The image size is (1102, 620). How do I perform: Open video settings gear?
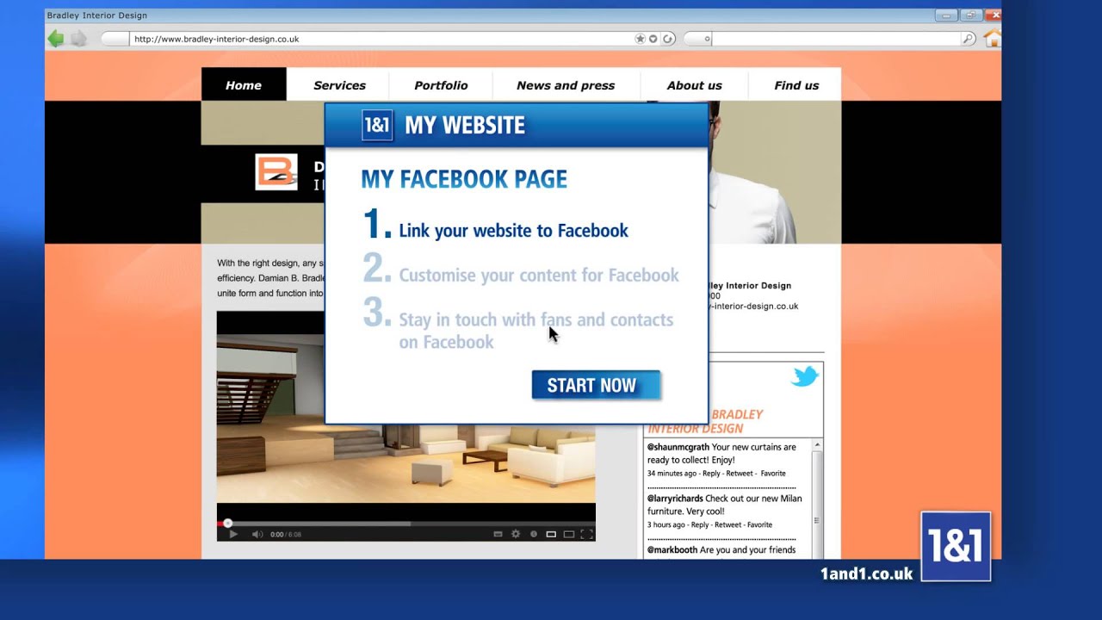(516, 534)
